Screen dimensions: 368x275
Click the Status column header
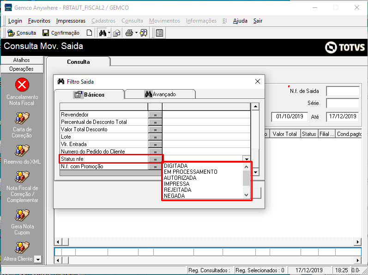point(309,134)
